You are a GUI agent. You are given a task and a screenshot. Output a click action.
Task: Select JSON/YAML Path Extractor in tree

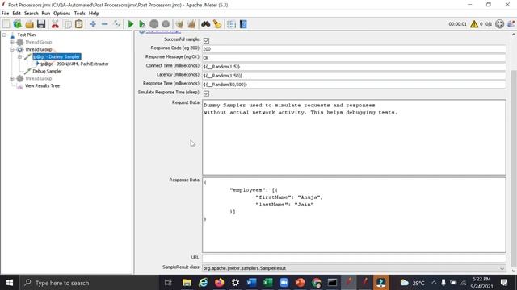[74, 64]
